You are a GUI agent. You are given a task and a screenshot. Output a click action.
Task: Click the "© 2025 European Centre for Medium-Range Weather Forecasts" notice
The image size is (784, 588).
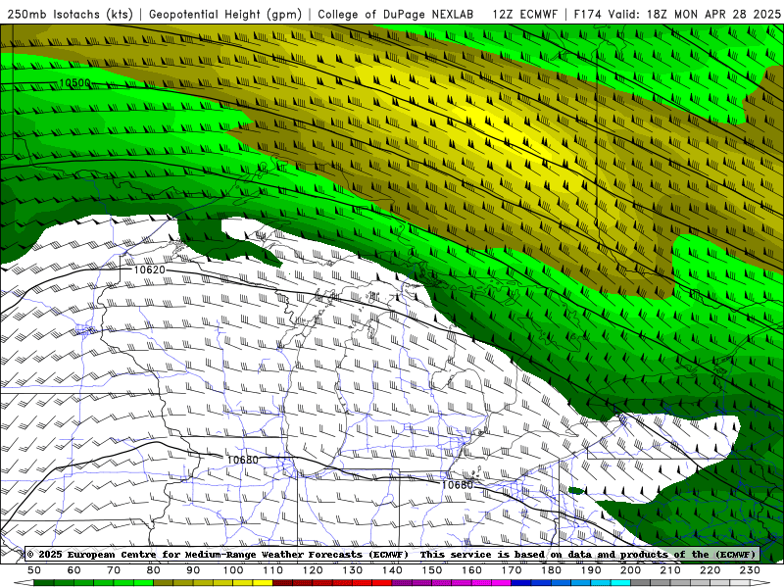tap(218, 555)
